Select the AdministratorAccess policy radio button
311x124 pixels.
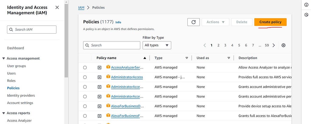click(85, 77)
